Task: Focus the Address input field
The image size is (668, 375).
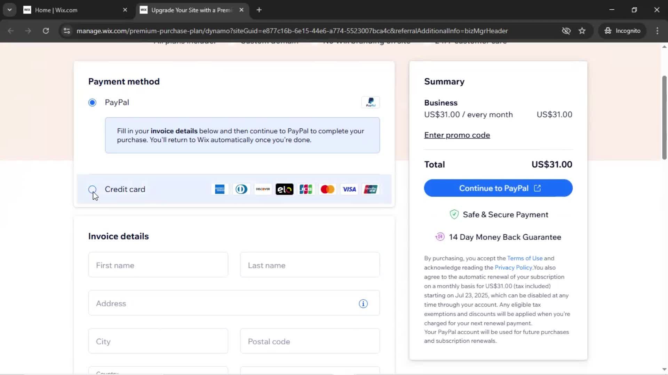Action: pyautogui.click(x=234, y=303)
